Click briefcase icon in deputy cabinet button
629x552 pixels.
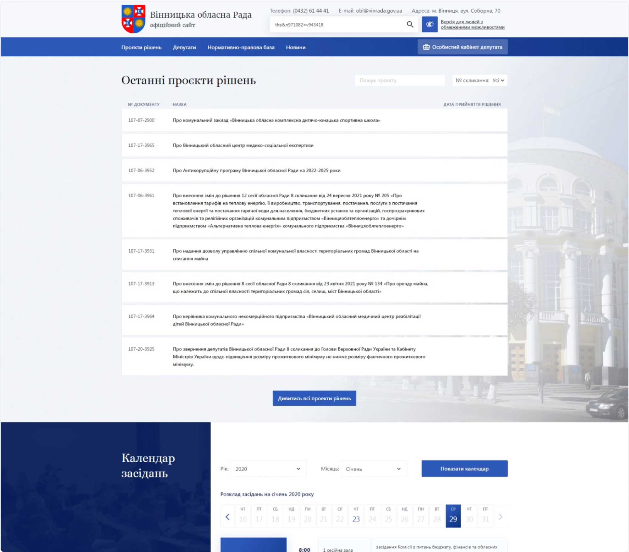click(426, 47)
